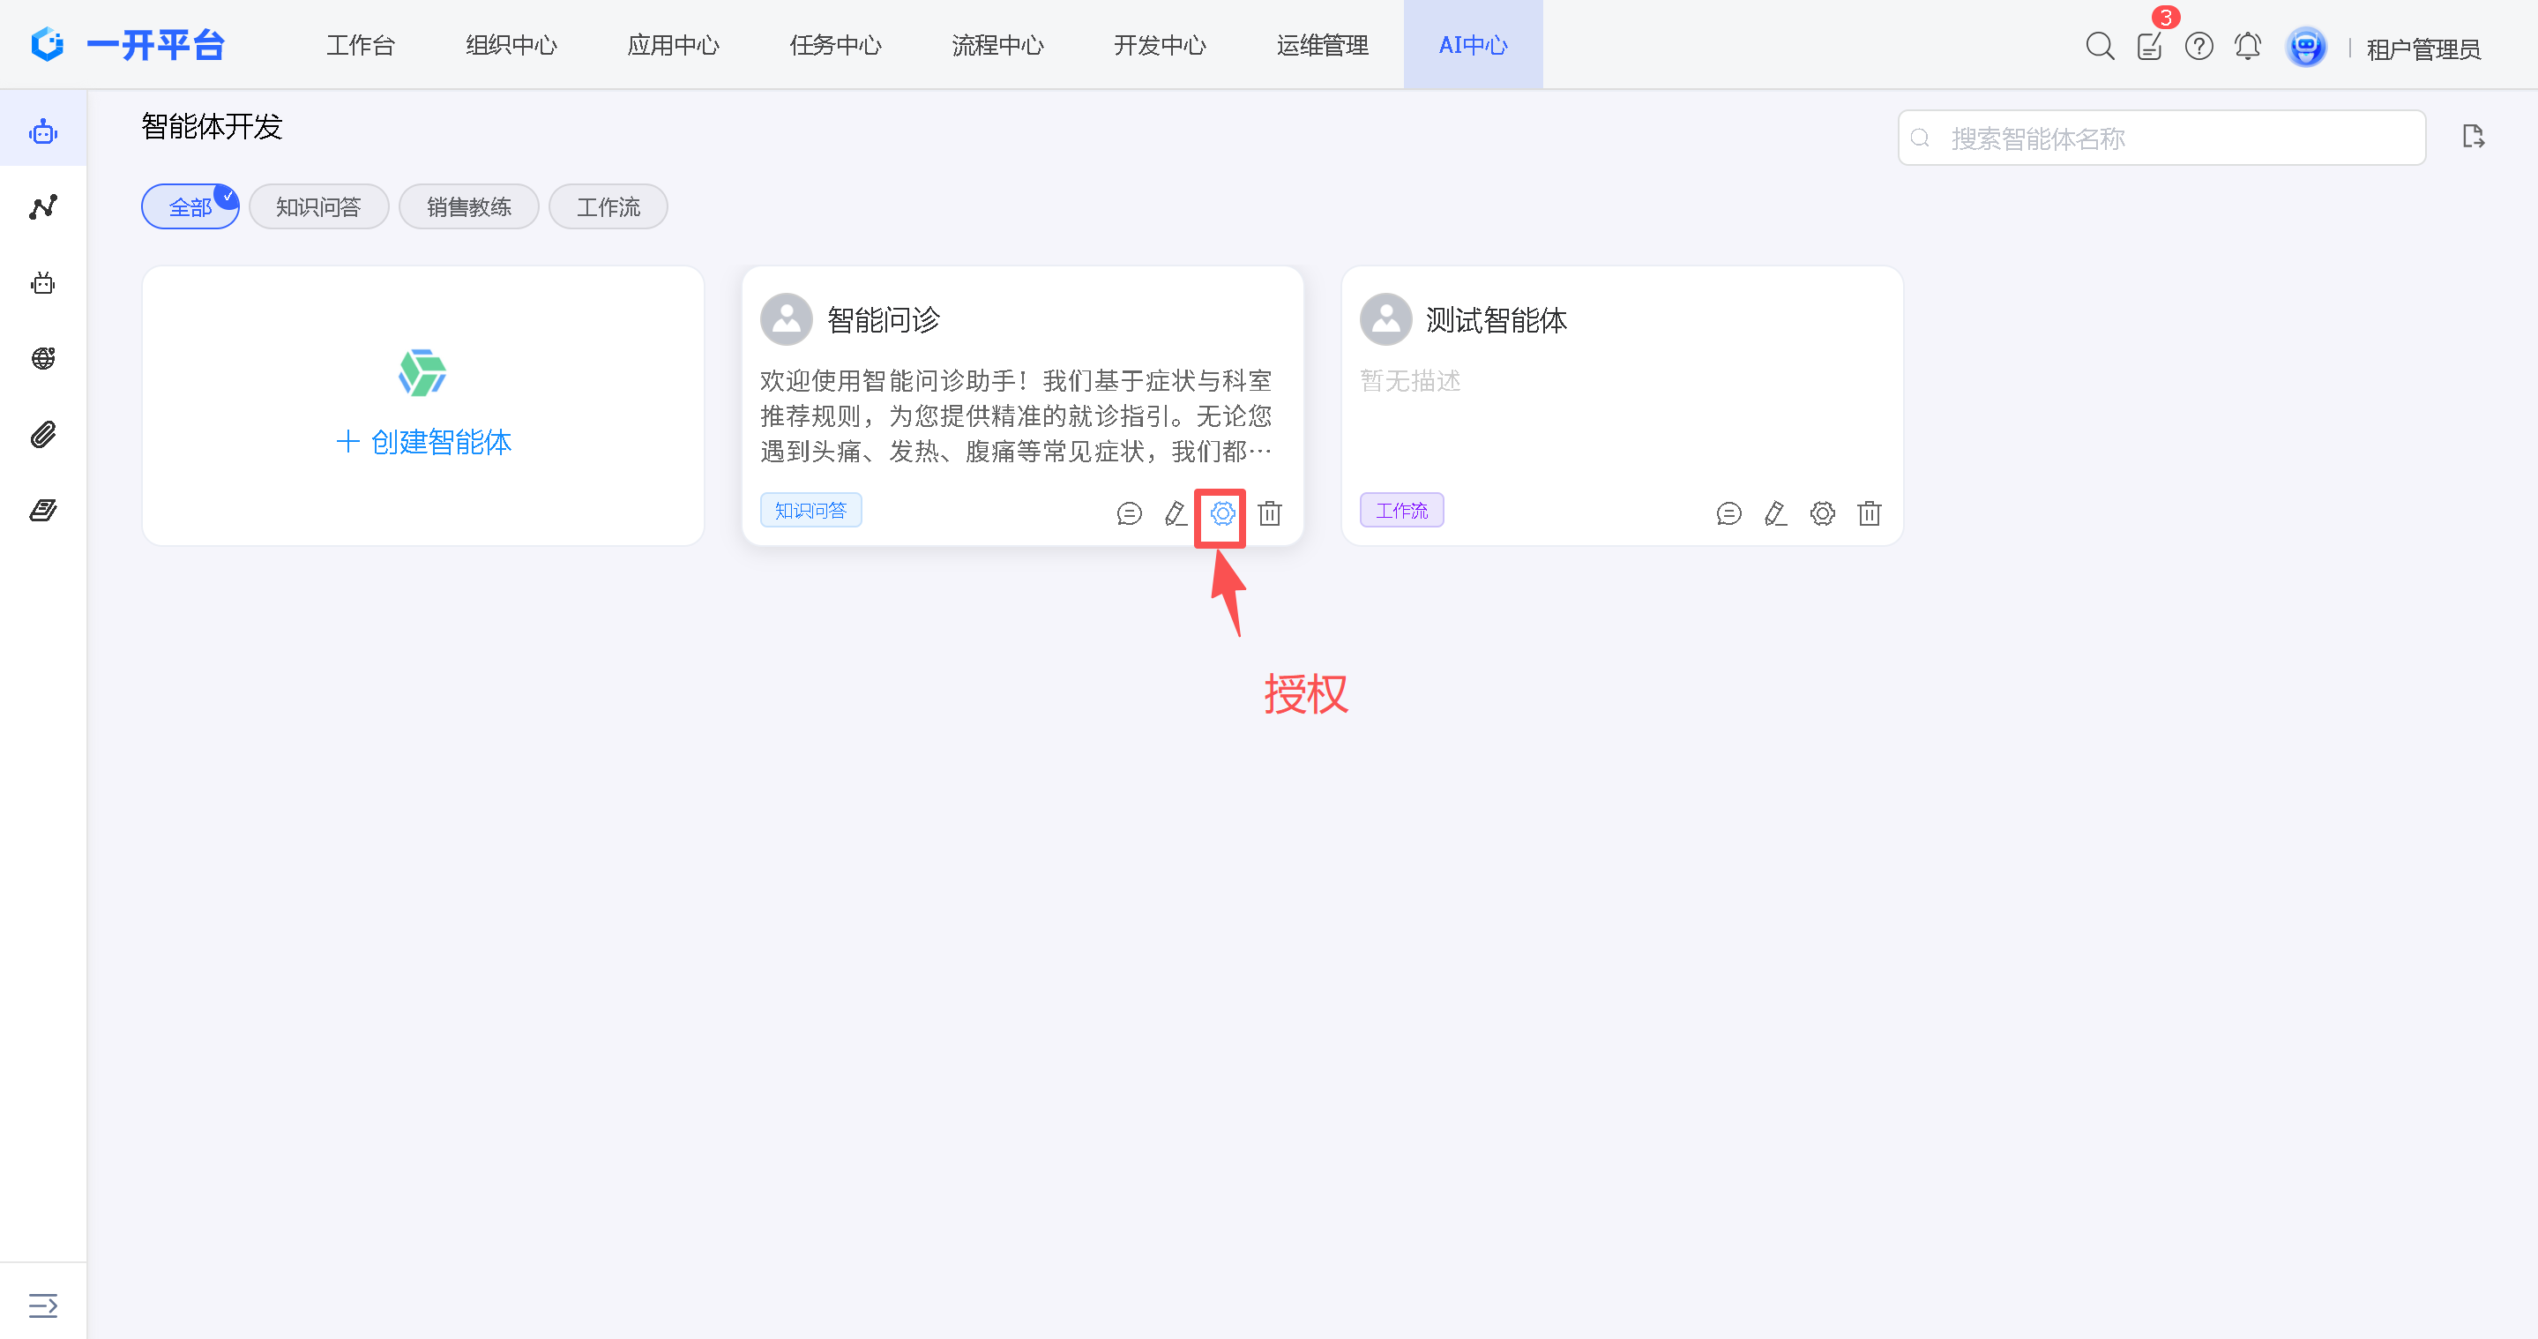Delete the 测试智能体 agent with trash icon
The height and width of the screenshot is (1339, 2538).
coord(1869,513)
